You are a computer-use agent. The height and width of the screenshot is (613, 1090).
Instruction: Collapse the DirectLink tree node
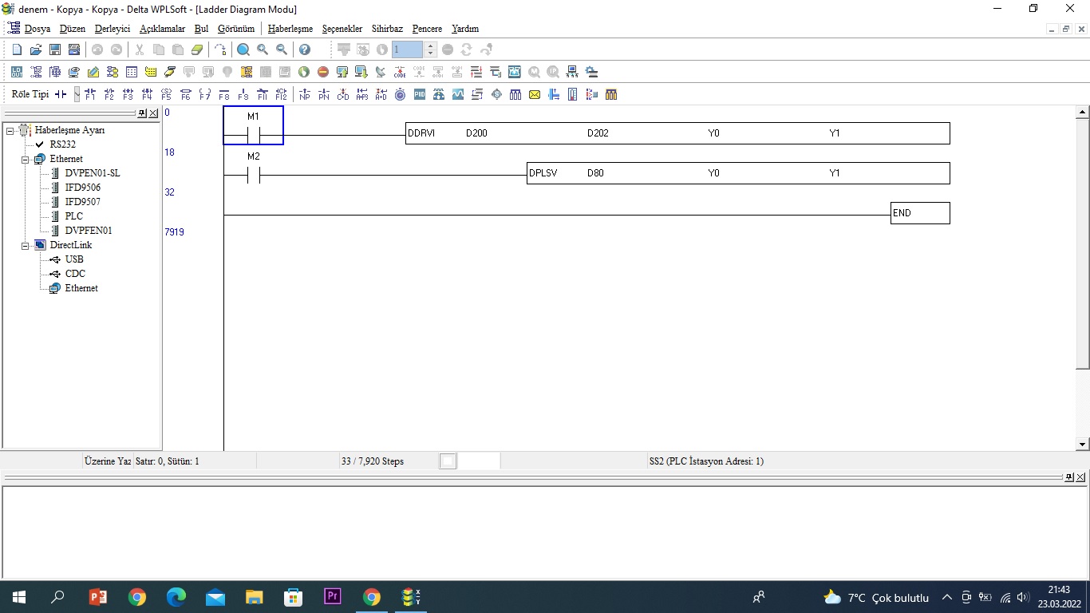(x=26, y=245)
